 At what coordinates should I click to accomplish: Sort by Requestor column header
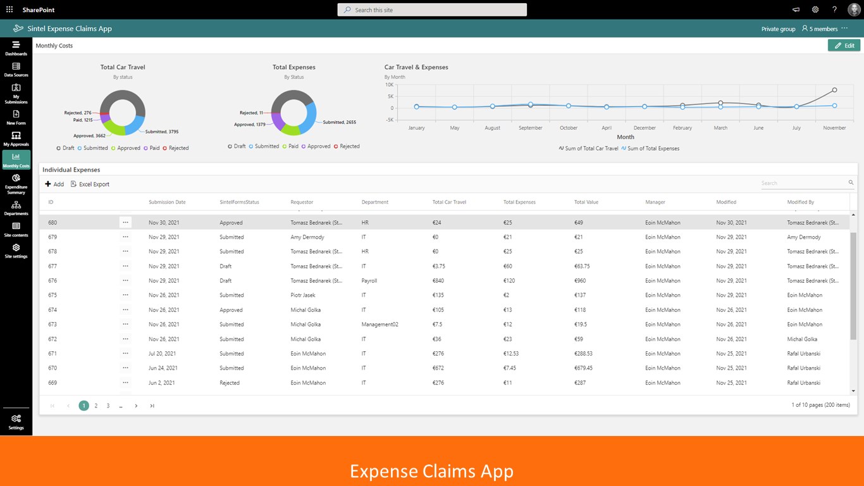pos(302,202)
